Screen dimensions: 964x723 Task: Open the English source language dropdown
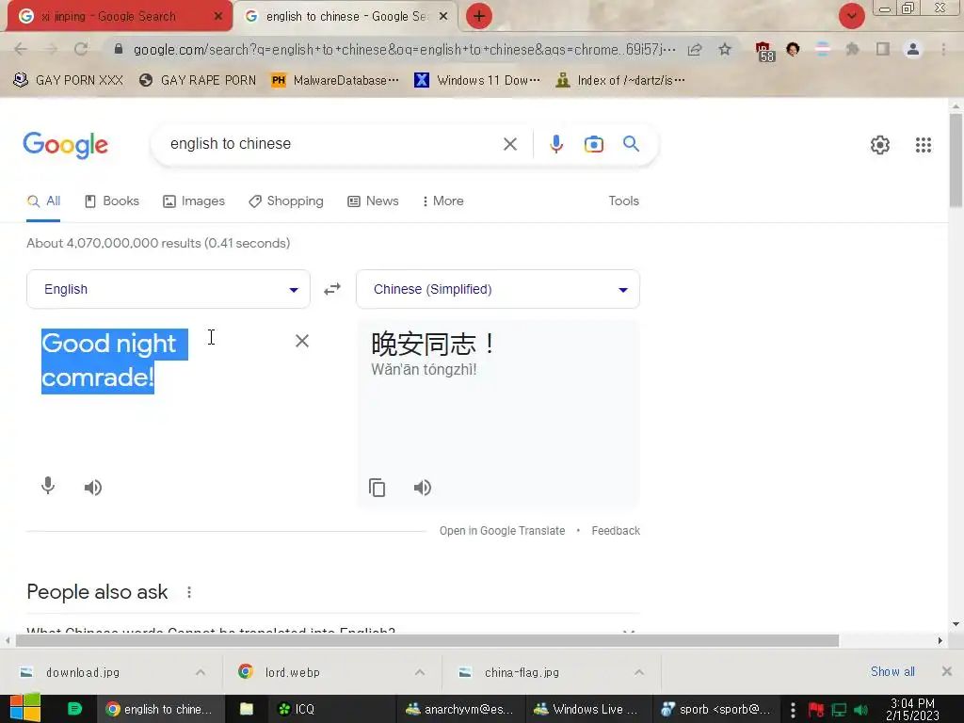(168, 289)
